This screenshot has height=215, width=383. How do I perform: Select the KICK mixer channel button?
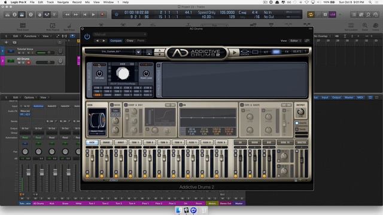point(92,142)
